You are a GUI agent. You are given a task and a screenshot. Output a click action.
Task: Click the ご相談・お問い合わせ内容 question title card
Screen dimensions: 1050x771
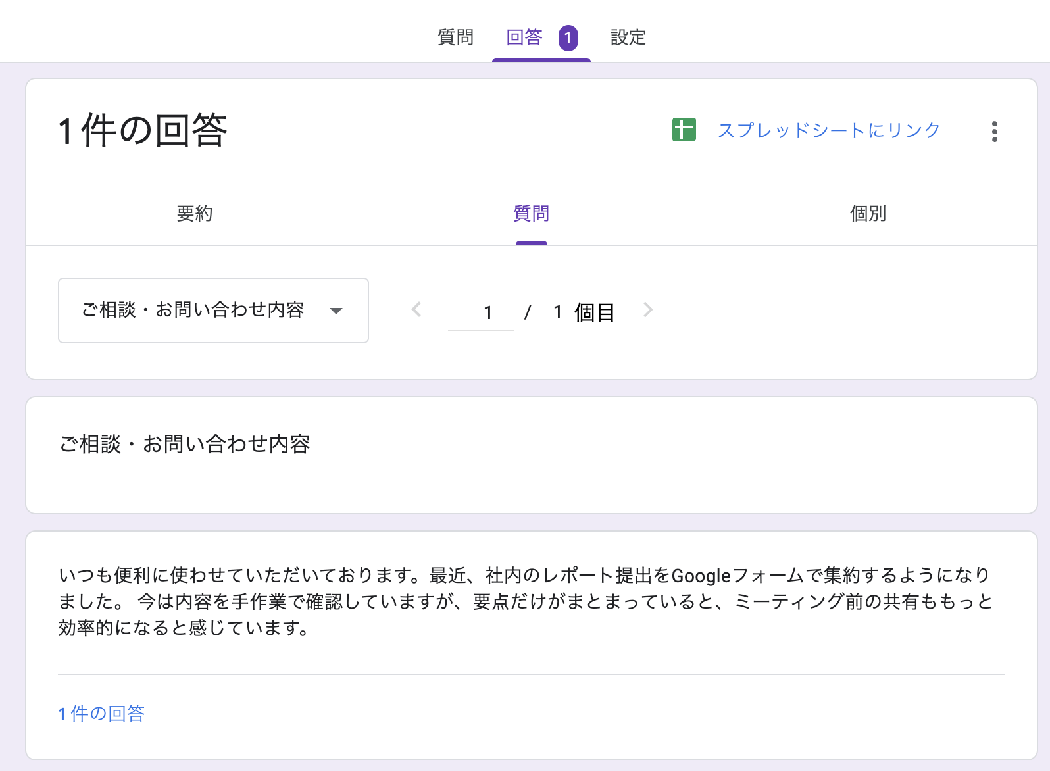(532, 455)
